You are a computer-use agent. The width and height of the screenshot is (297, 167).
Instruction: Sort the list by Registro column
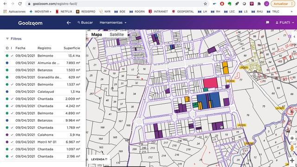click(45, 48)
